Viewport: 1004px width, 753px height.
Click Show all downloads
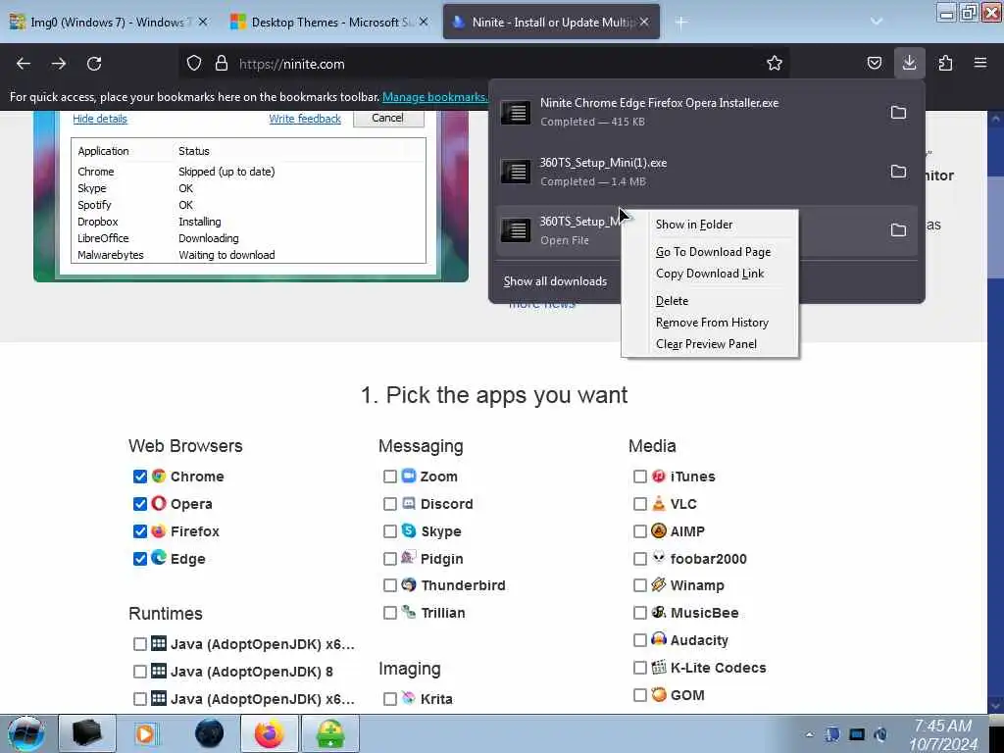pyautogui.click(x=555, y=281)
